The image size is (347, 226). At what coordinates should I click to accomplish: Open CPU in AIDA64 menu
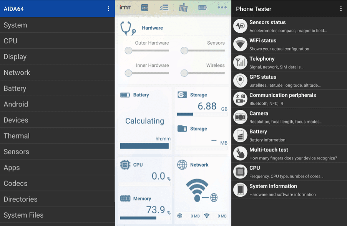57,41
